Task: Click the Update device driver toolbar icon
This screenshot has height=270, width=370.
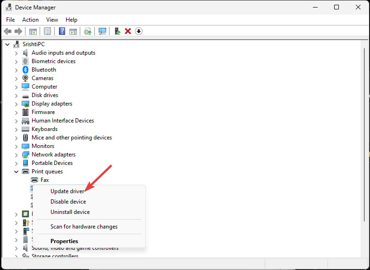Action: [x=117, y=31]
